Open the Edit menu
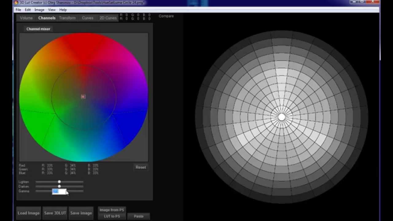The image size is (393, 221). [28, 10]
